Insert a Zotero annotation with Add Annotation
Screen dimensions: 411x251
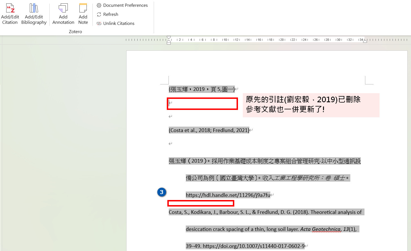pos(63,14)
